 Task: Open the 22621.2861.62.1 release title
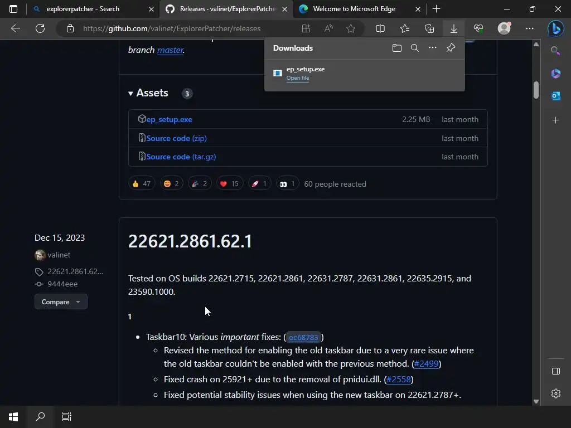[190, 241]
